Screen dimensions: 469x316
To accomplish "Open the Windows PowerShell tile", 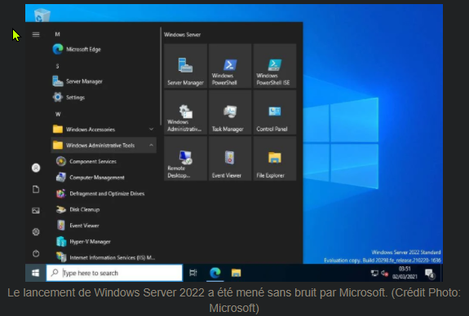I will 230,66.
